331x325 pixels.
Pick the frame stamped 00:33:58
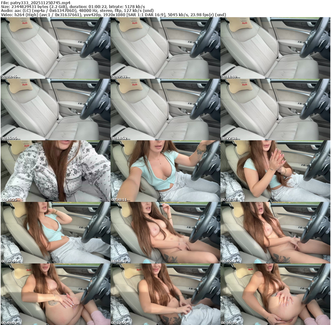click(x=275, y=171)
